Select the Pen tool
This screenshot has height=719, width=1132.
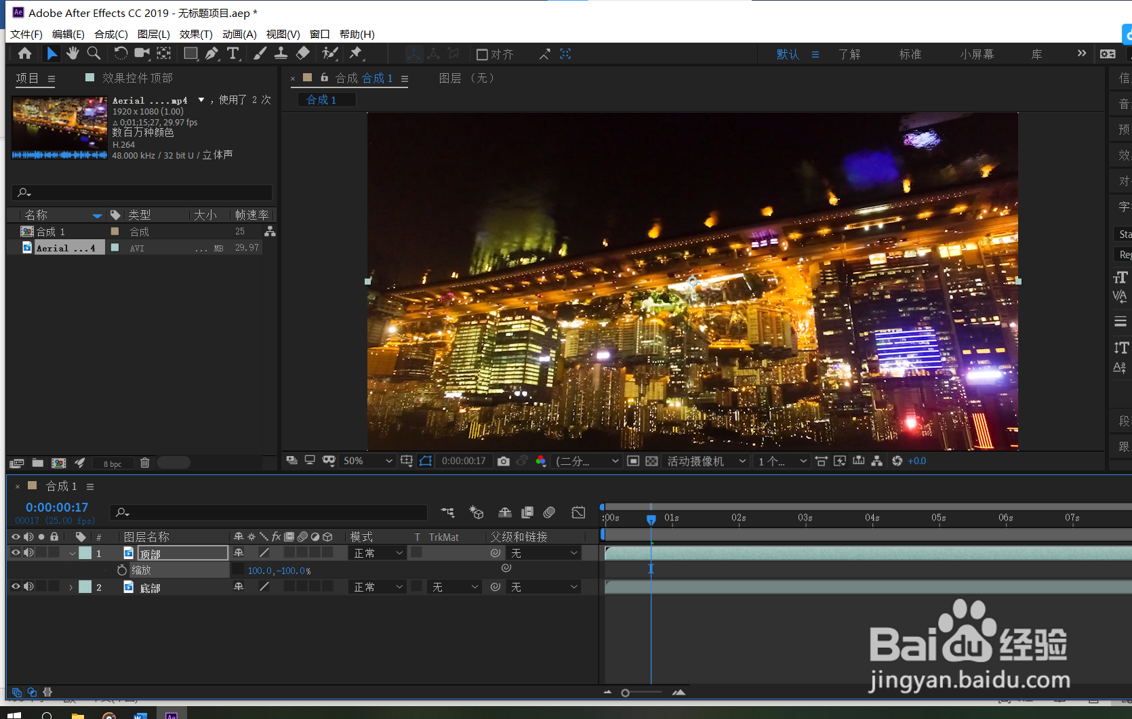click(x=211, y=54)
